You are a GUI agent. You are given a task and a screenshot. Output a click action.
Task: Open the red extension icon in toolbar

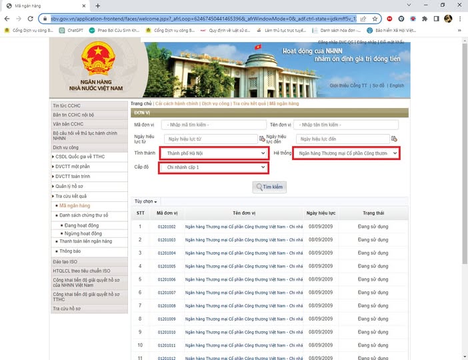[389, 19]
